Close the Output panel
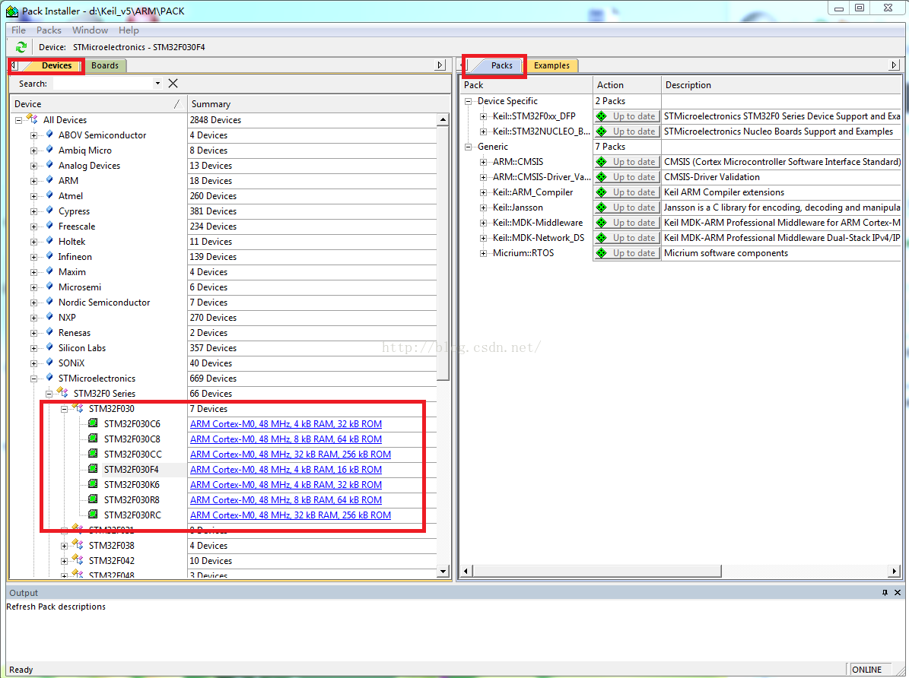 pos(898,592)
